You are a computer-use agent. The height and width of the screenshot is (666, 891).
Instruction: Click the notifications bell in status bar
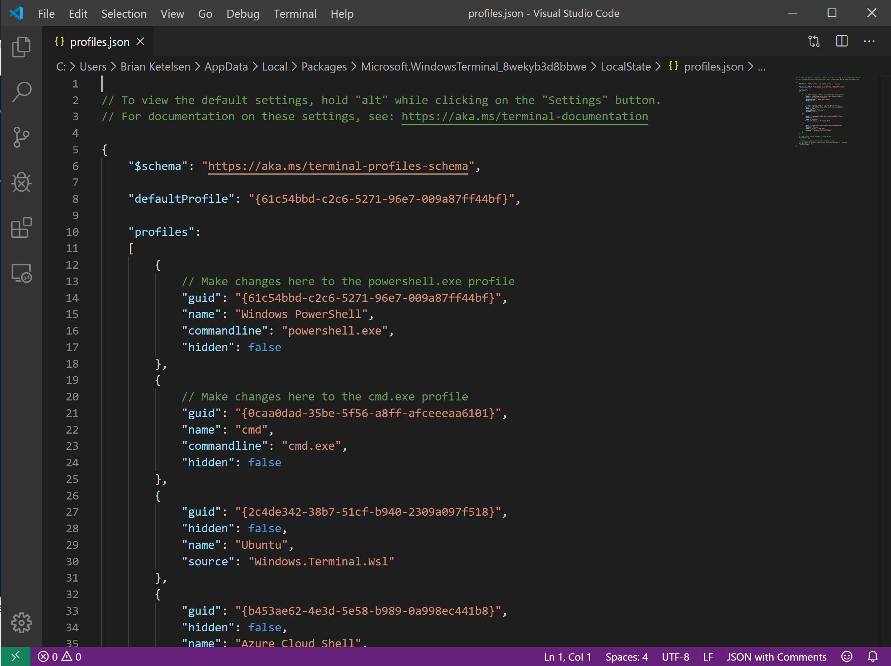873,657
